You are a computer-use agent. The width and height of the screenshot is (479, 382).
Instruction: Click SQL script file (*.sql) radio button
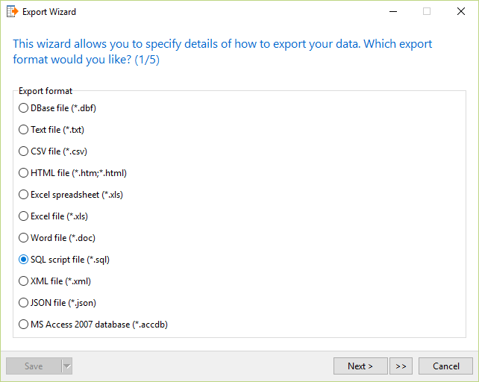pos(64,260)
